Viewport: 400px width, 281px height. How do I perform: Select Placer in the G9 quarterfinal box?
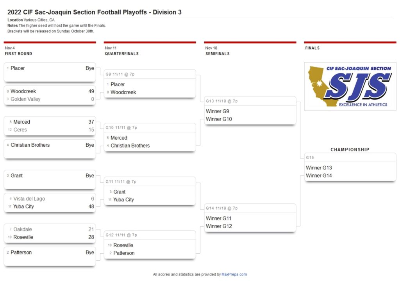tap(118, 84)
